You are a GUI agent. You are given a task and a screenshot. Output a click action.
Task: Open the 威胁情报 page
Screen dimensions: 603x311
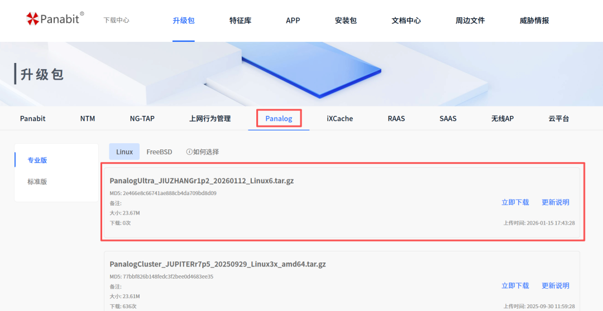(534, 21)
